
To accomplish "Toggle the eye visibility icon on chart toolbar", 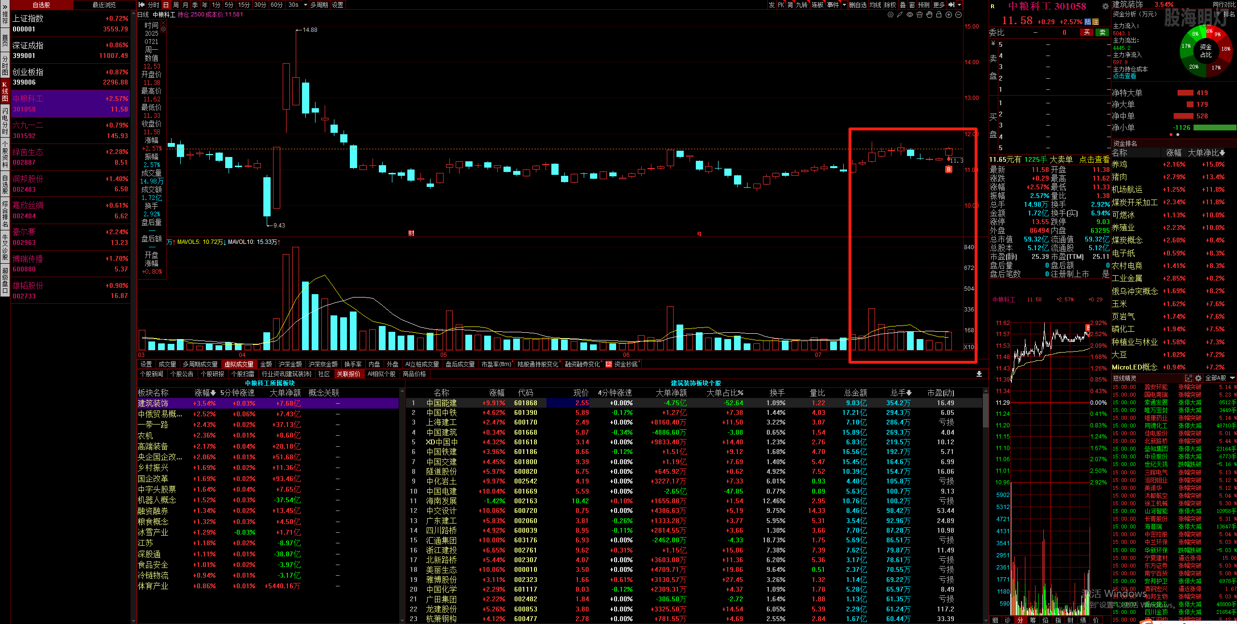I will pos(910,15).
